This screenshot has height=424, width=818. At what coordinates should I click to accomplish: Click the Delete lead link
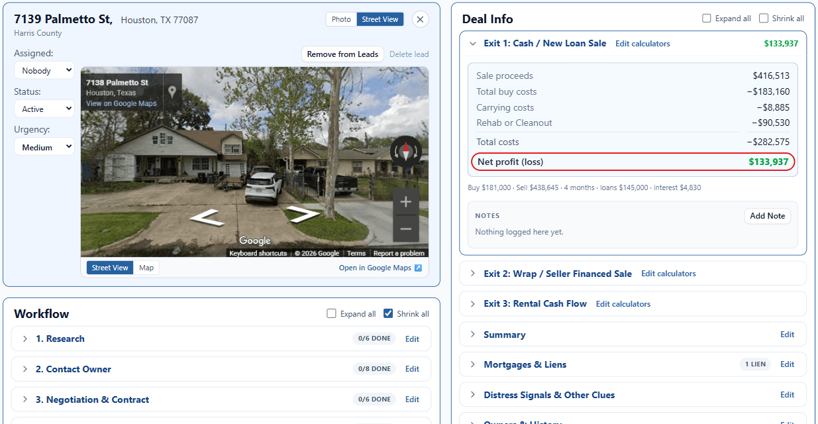[x=409, y=54]
